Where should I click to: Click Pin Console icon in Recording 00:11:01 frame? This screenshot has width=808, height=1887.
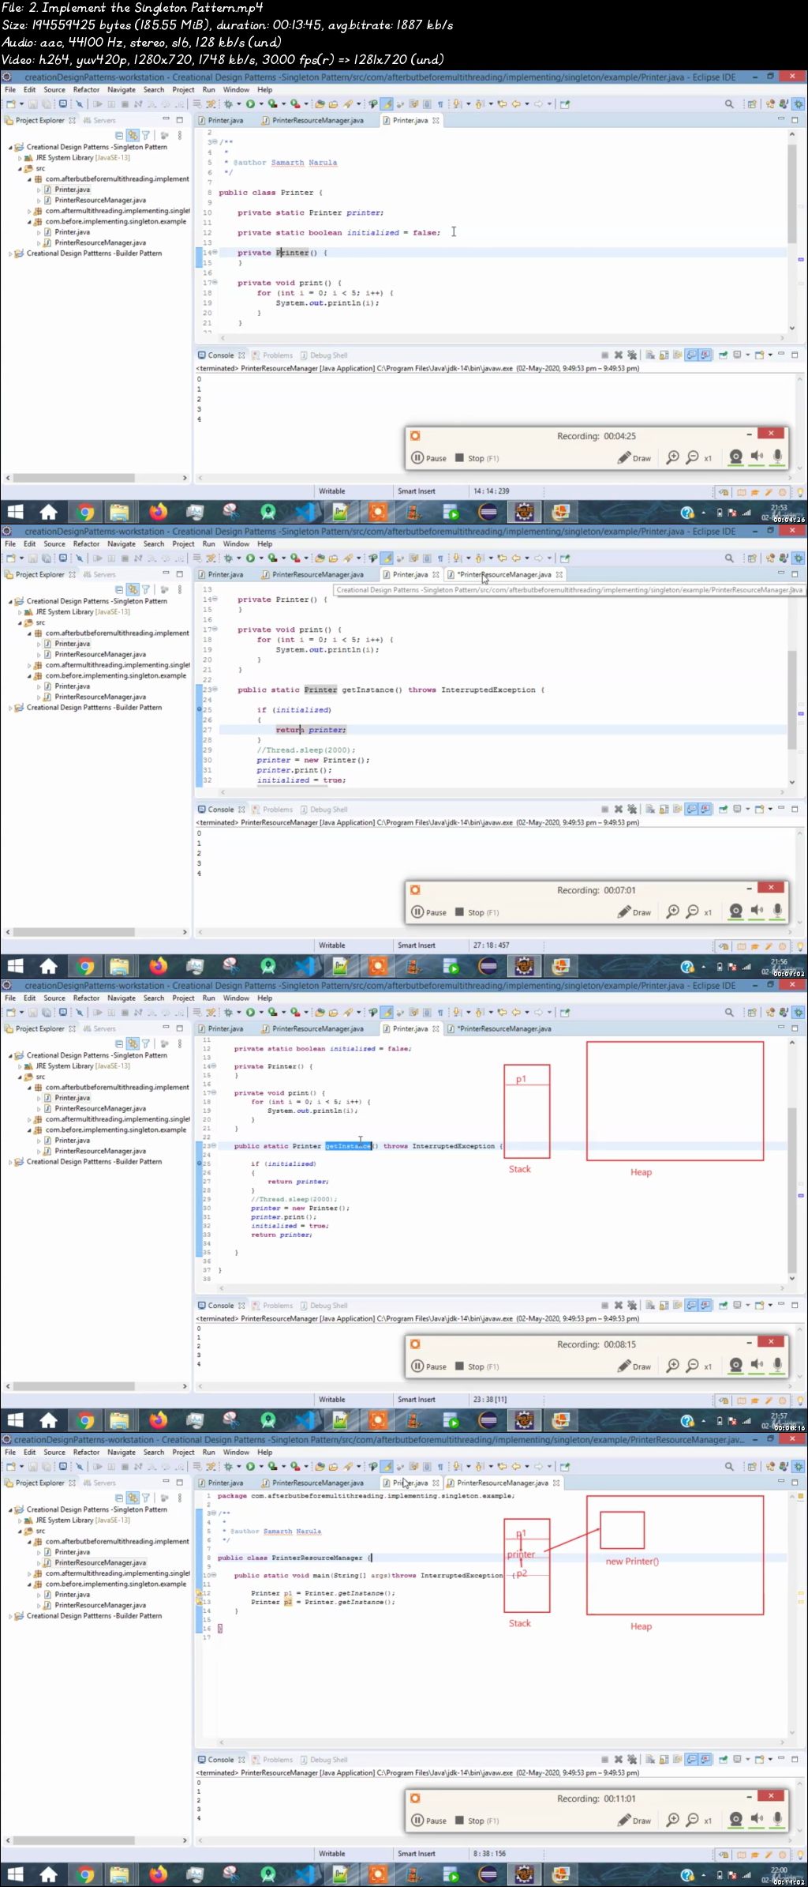(x=723, y=1760)
